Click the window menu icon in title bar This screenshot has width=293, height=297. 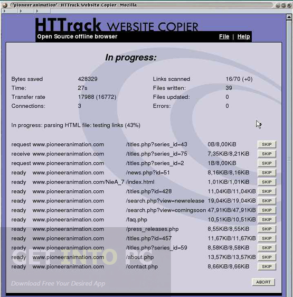(5, 5)
